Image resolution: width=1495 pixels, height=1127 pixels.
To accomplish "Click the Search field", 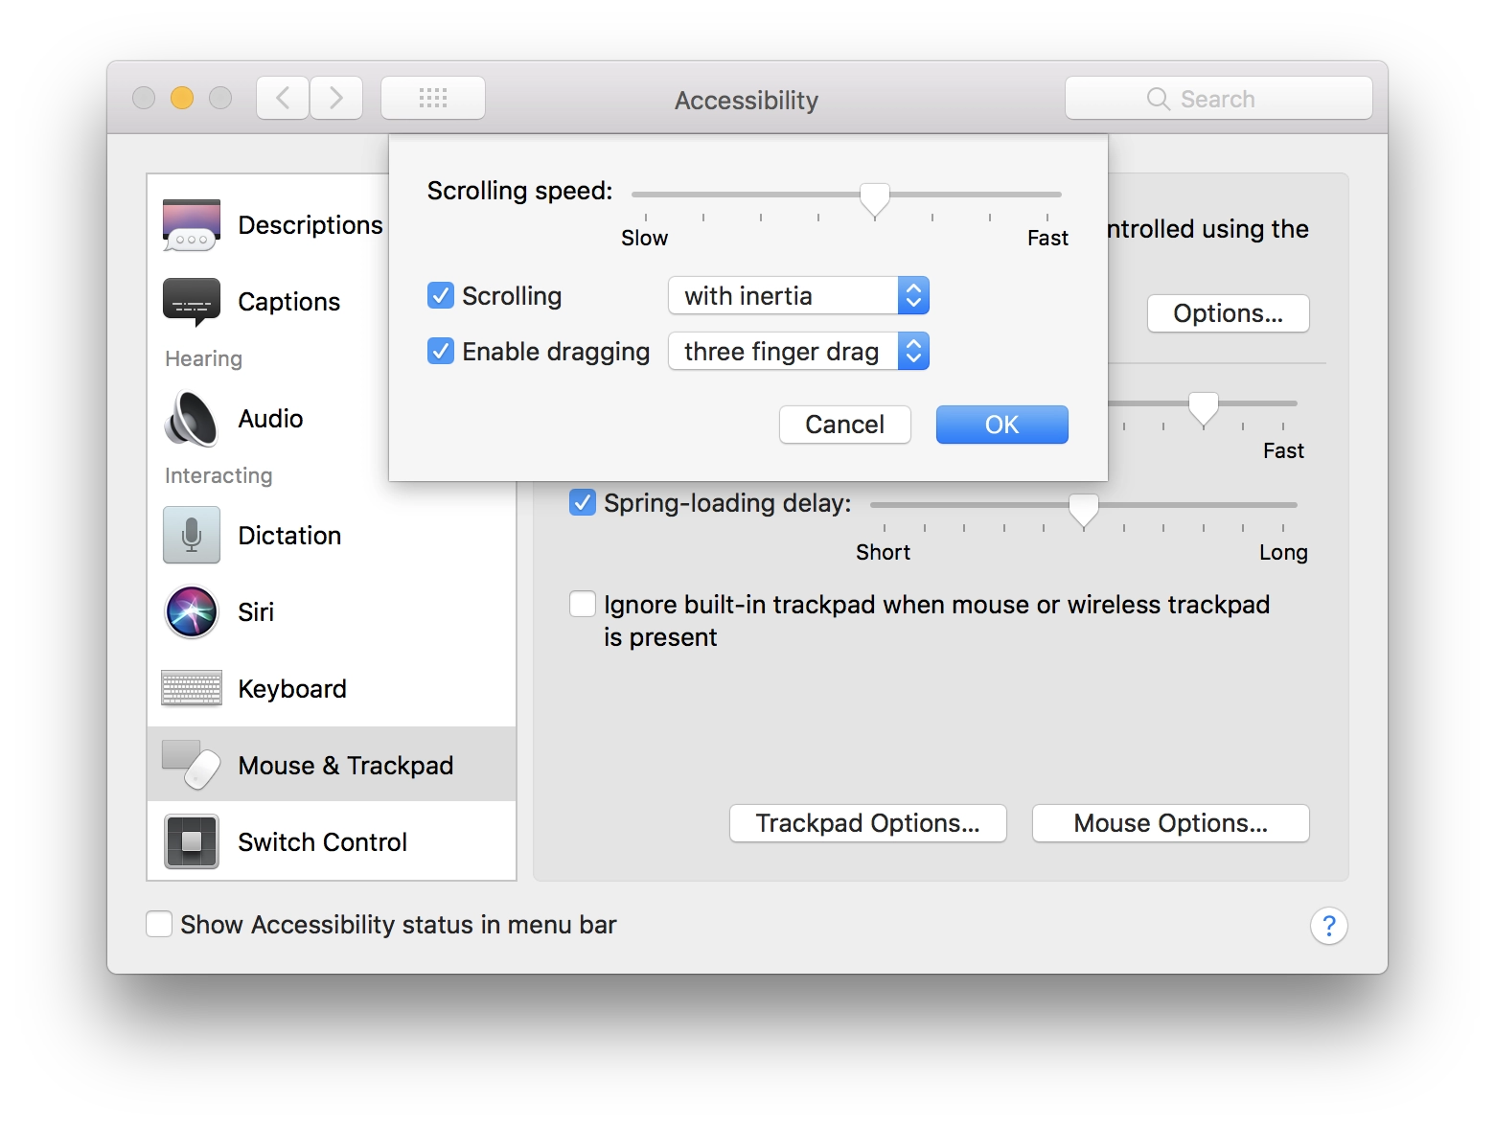I will coord(1218,99).
